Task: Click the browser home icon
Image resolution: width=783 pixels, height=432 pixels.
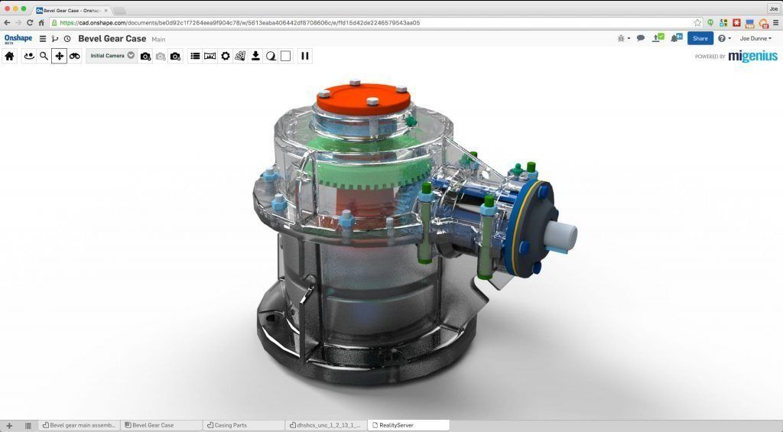Action: (41, 22)
